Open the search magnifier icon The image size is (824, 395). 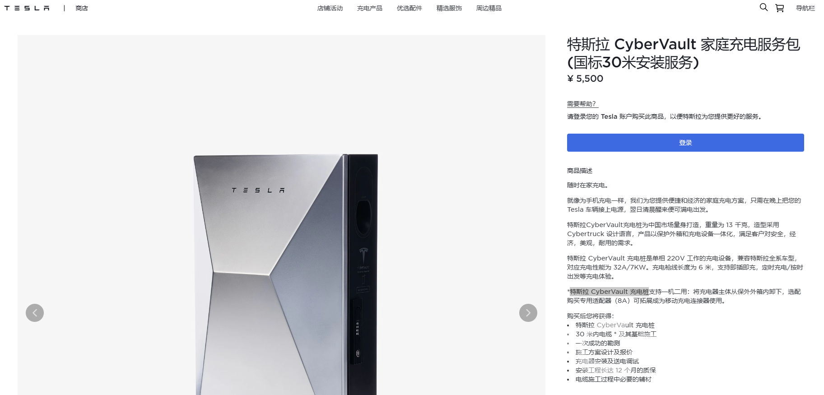[x=763, y=7]
